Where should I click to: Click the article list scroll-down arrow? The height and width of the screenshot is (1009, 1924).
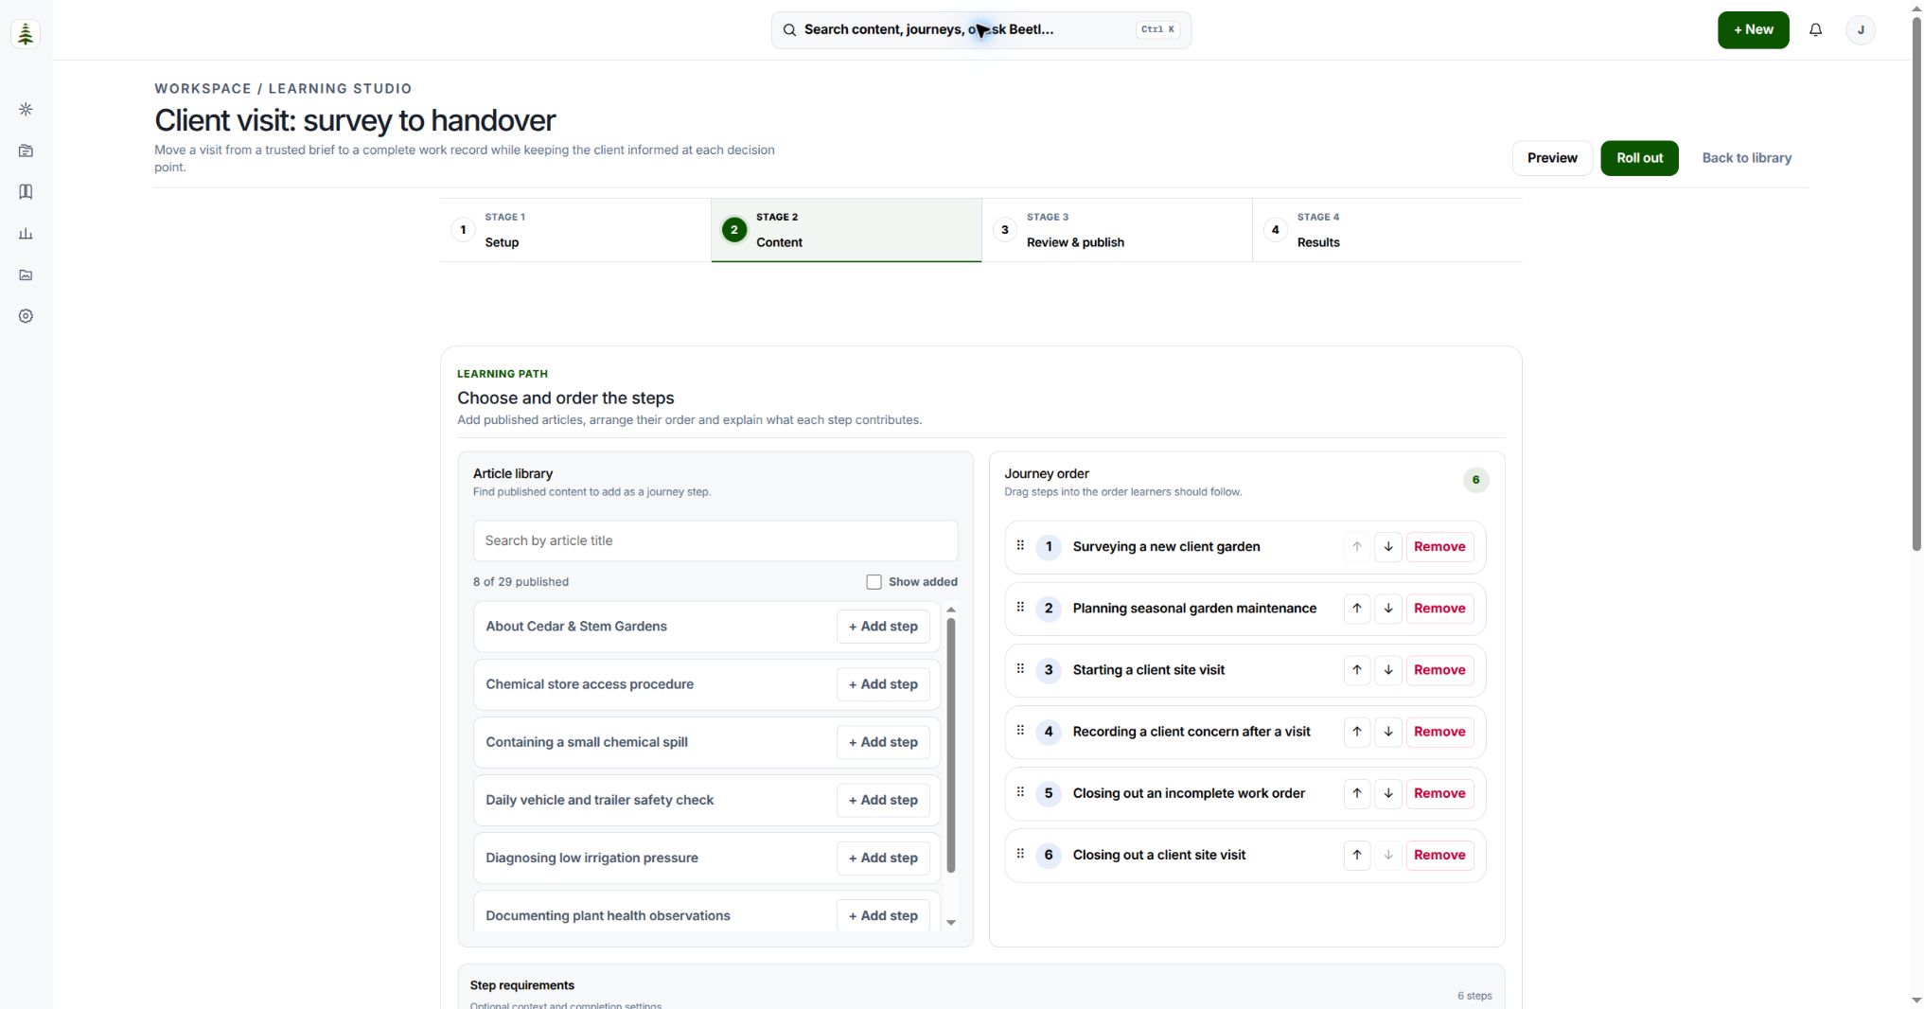pyautogui.click(x=951, y=923)
